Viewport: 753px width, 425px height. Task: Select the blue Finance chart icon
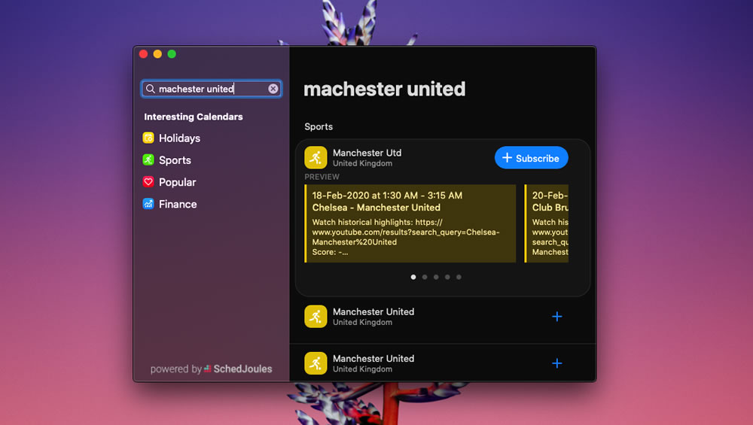click(148, 204)
